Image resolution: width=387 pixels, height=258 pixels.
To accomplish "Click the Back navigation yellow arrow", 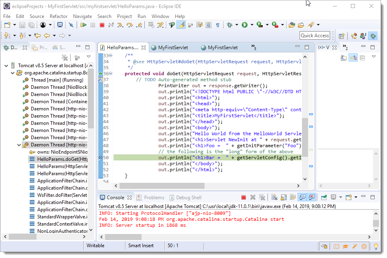I will tap(47, 36).
